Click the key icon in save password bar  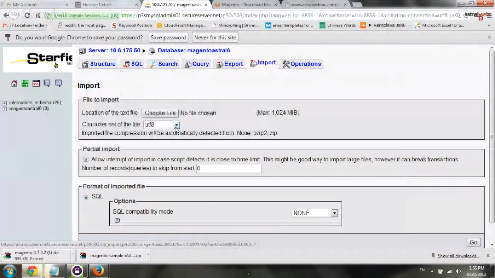point(8,38)
